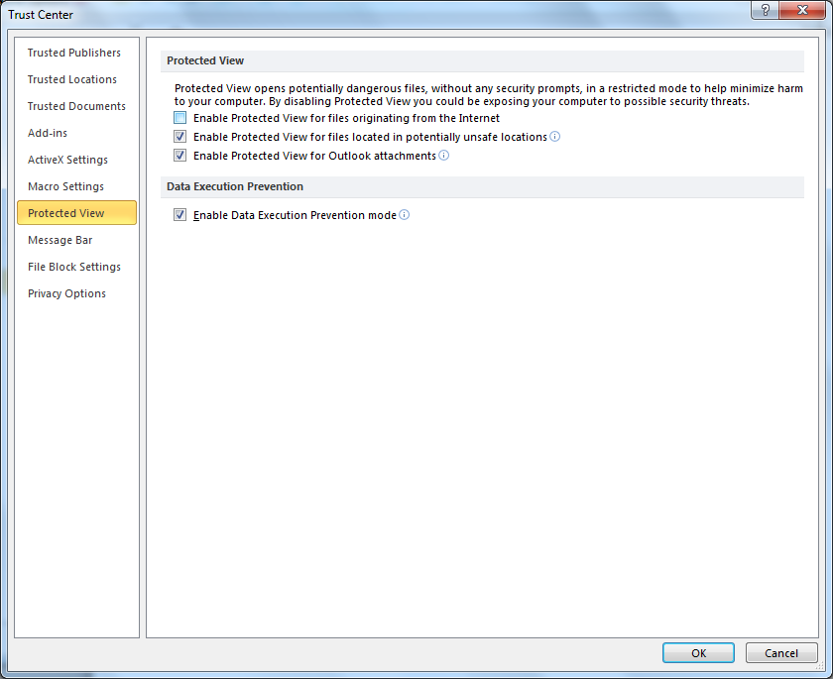Image resolution: width=833 pixels, height=679 pixels.
Task: Click info icon beside Outlook attachments option
Action: (x=443, y=155)
